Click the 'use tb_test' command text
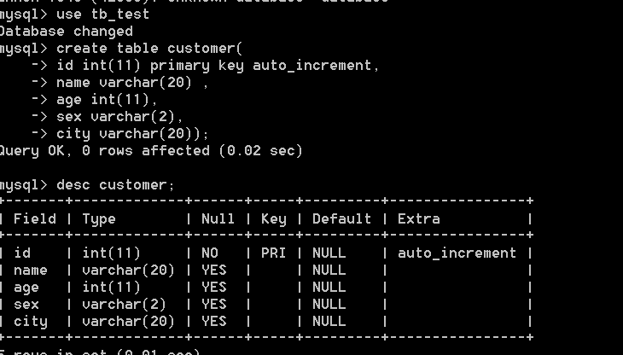This screenshot has height=355, width=623. 103,15
